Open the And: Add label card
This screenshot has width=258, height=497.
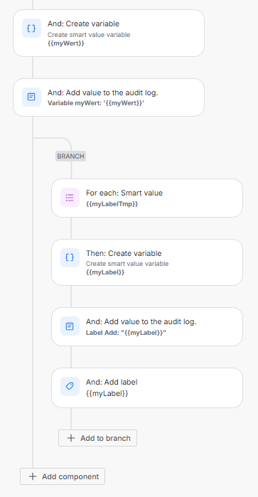tap(147, 388)
